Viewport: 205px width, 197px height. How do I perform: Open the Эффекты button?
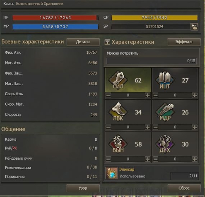coord(184,42)
